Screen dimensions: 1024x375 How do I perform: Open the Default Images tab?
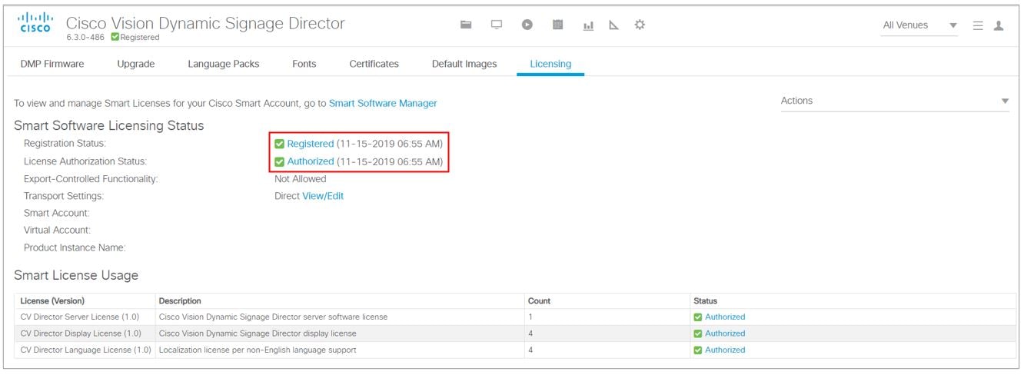[464, 64]
